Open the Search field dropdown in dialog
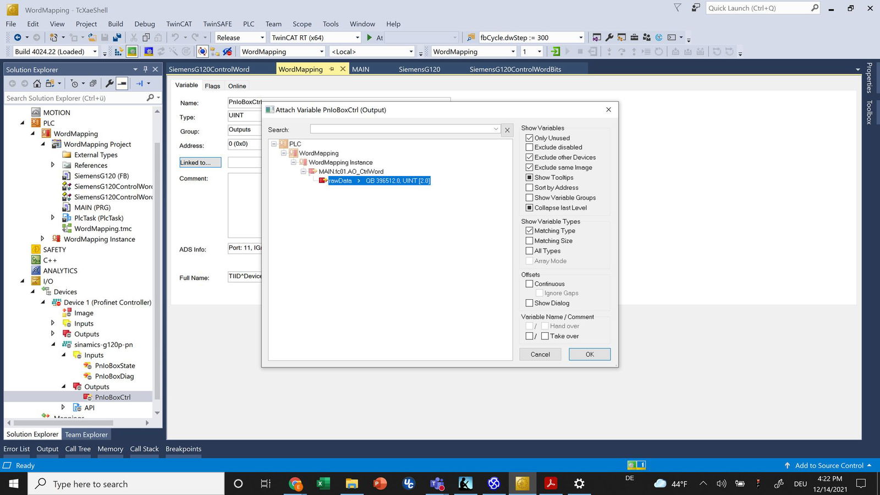Image resolution: width=880 pixels, height=495 pixels. click(x=496, y=129)
